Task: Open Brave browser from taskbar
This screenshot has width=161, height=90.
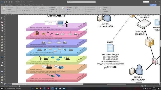Action: [41, 88]
